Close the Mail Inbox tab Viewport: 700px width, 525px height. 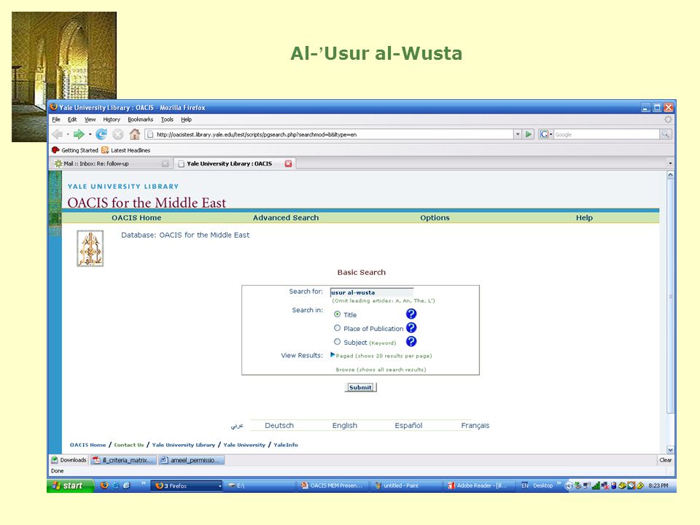tap(166, 163)
